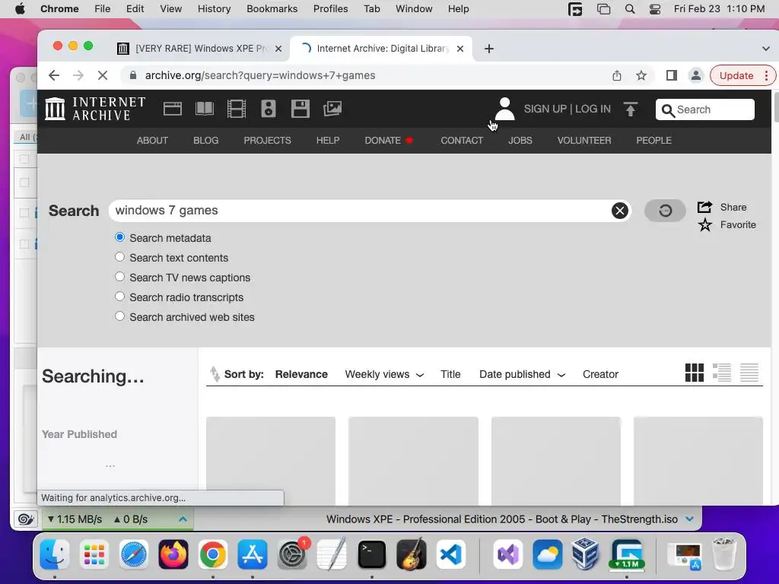Open the audio speaker icon

point(269,109)
